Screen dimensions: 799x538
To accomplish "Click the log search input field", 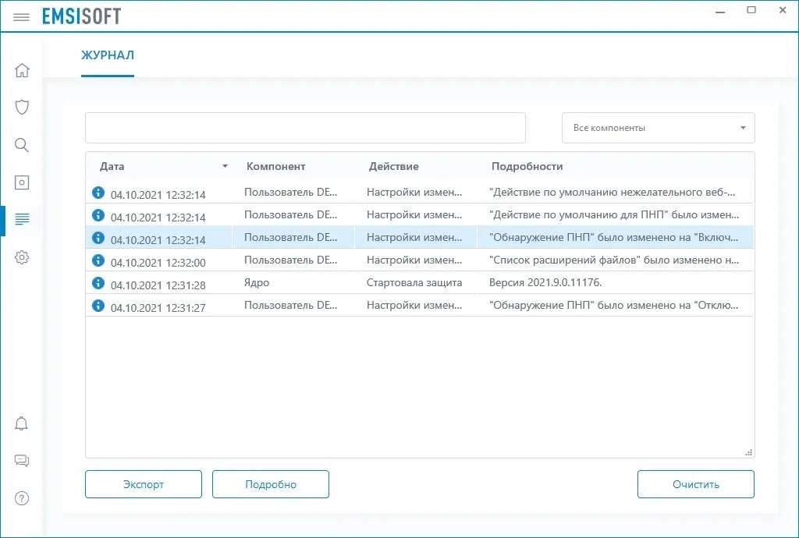I will (305, 128).
